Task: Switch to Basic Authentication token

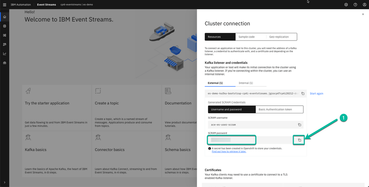Action: click(279, 109)
